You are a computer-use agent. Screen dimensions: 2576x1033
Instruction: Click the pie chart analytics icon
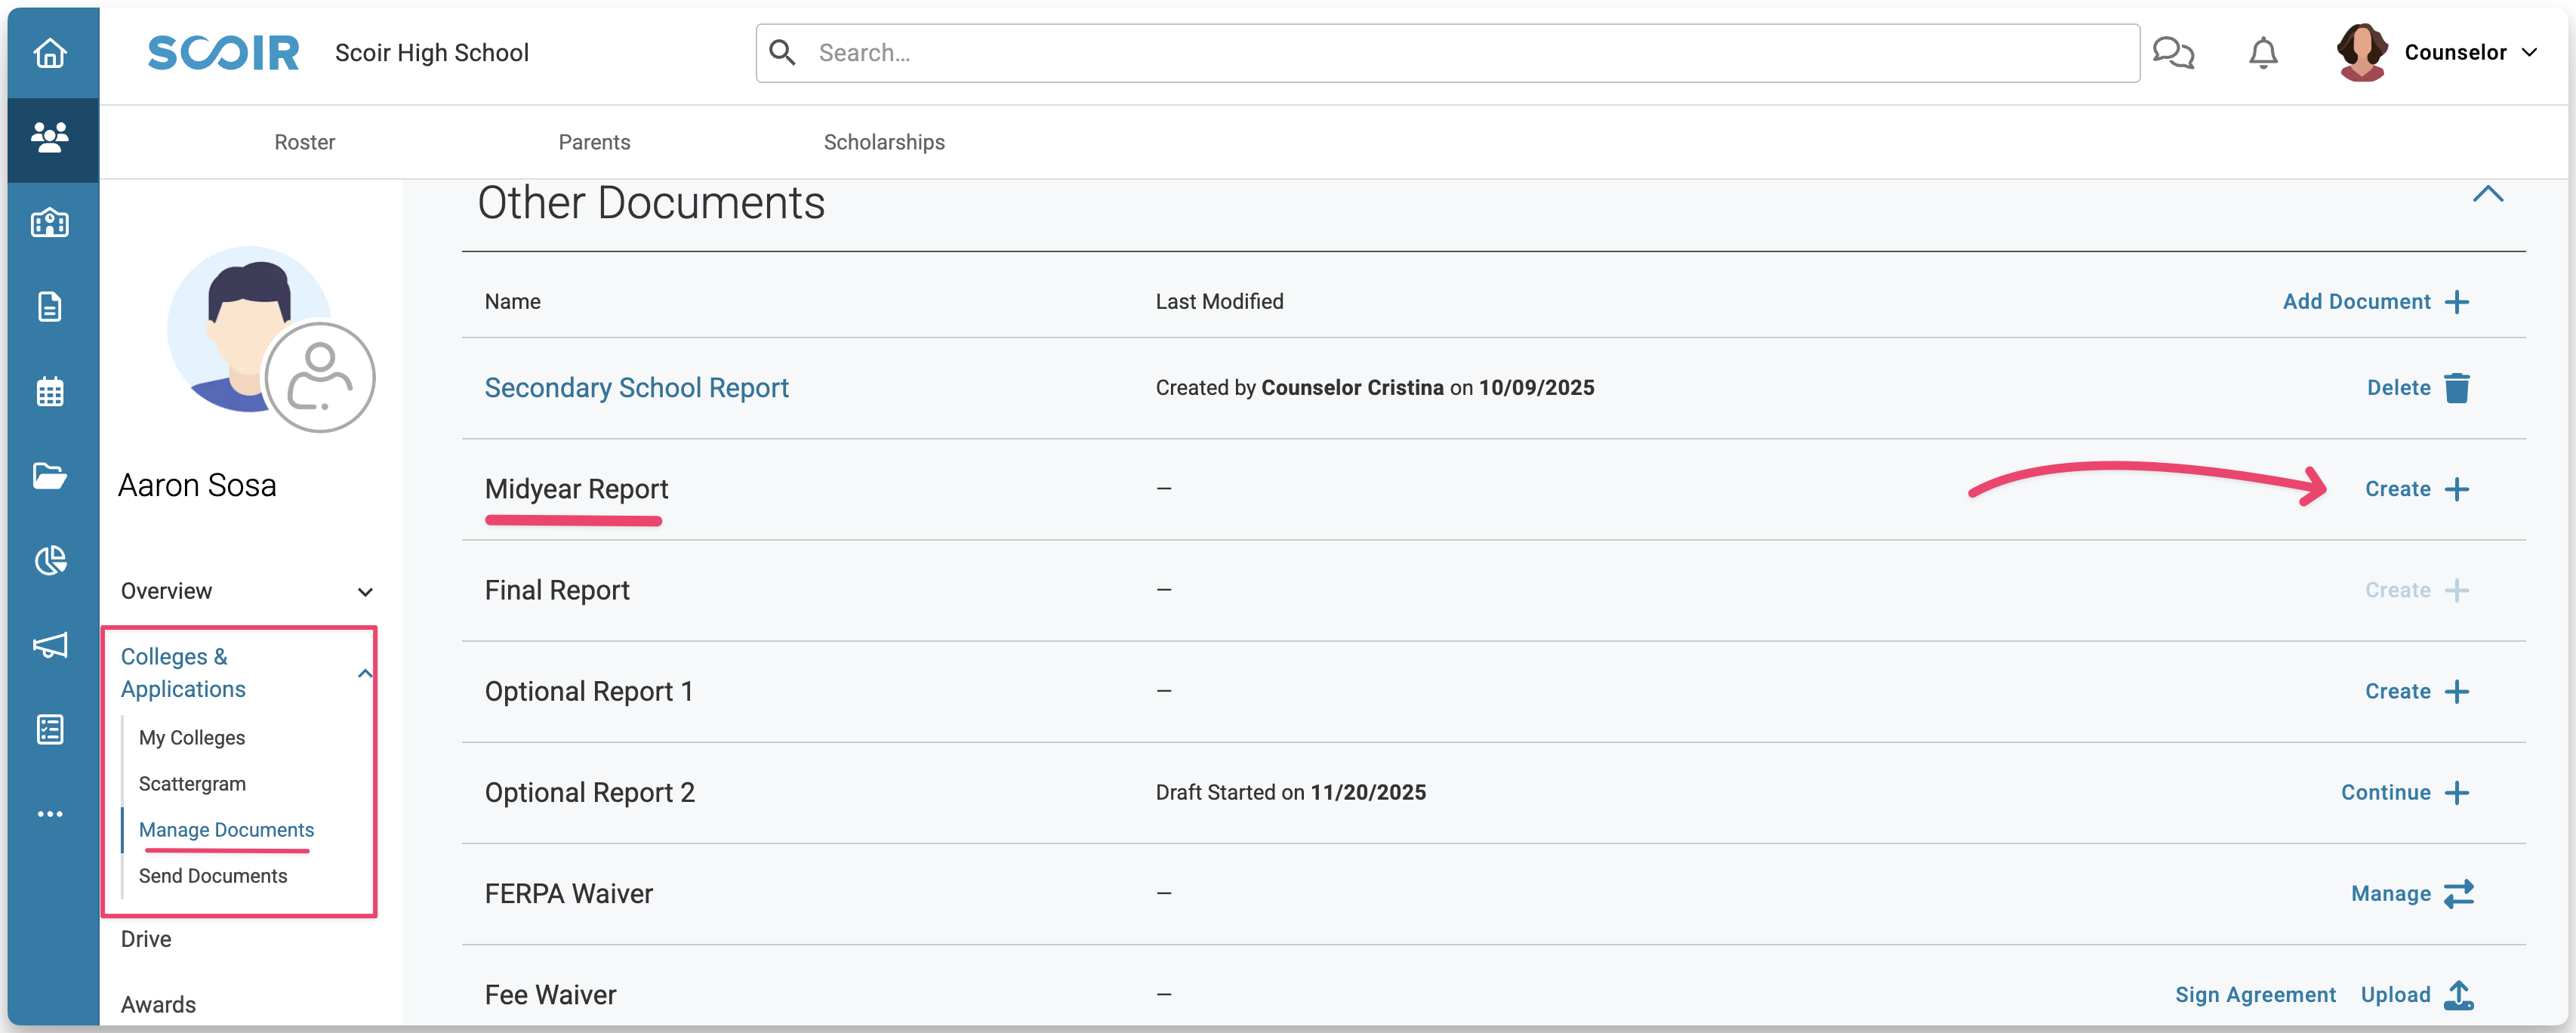[x=50, y=560]
